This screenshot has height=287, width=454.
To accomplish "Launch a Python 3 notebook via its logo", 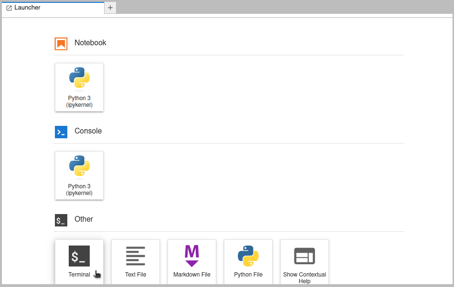I will tap(79, 79).
